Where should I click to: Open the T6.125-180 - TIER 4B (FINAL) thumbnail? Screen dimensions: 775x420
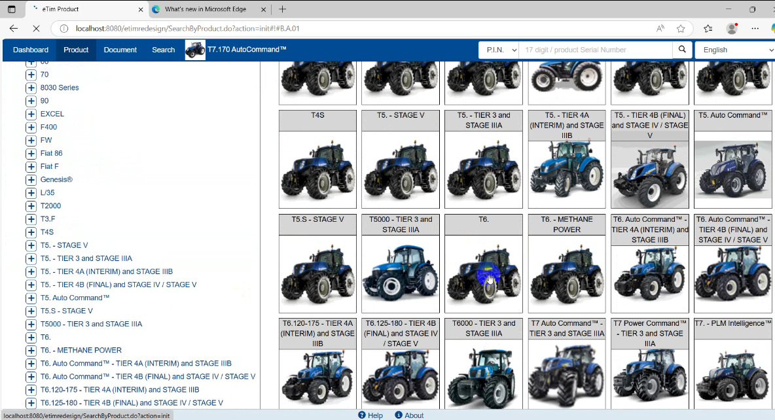401,379
